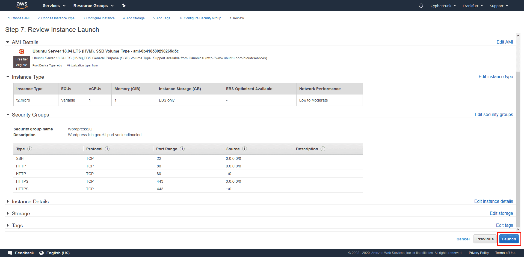Open the Support dropdown menu

point(499,6)
